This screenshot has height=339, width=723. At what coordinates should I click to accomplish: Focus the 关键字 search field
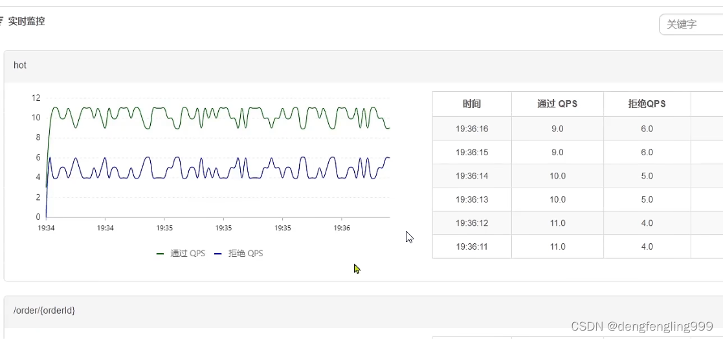[693, 25]
